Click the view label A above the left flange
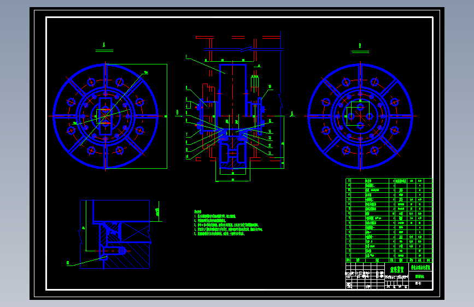474x307 pixels. (104, 45)
